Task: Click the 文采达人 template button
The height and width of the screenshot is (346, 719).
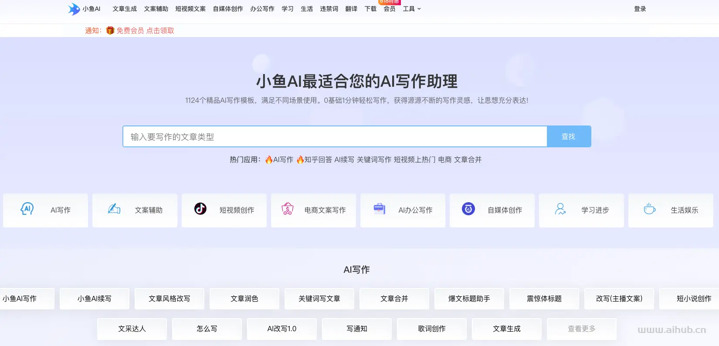Action: coord(132,329)
